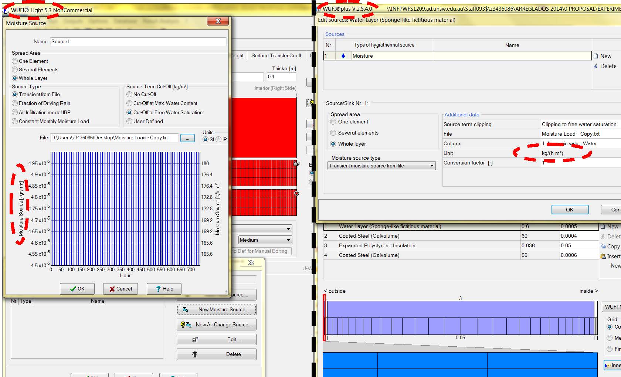Click the trash can Delete icon
The image size is (621, 377).
coord(194,354)
